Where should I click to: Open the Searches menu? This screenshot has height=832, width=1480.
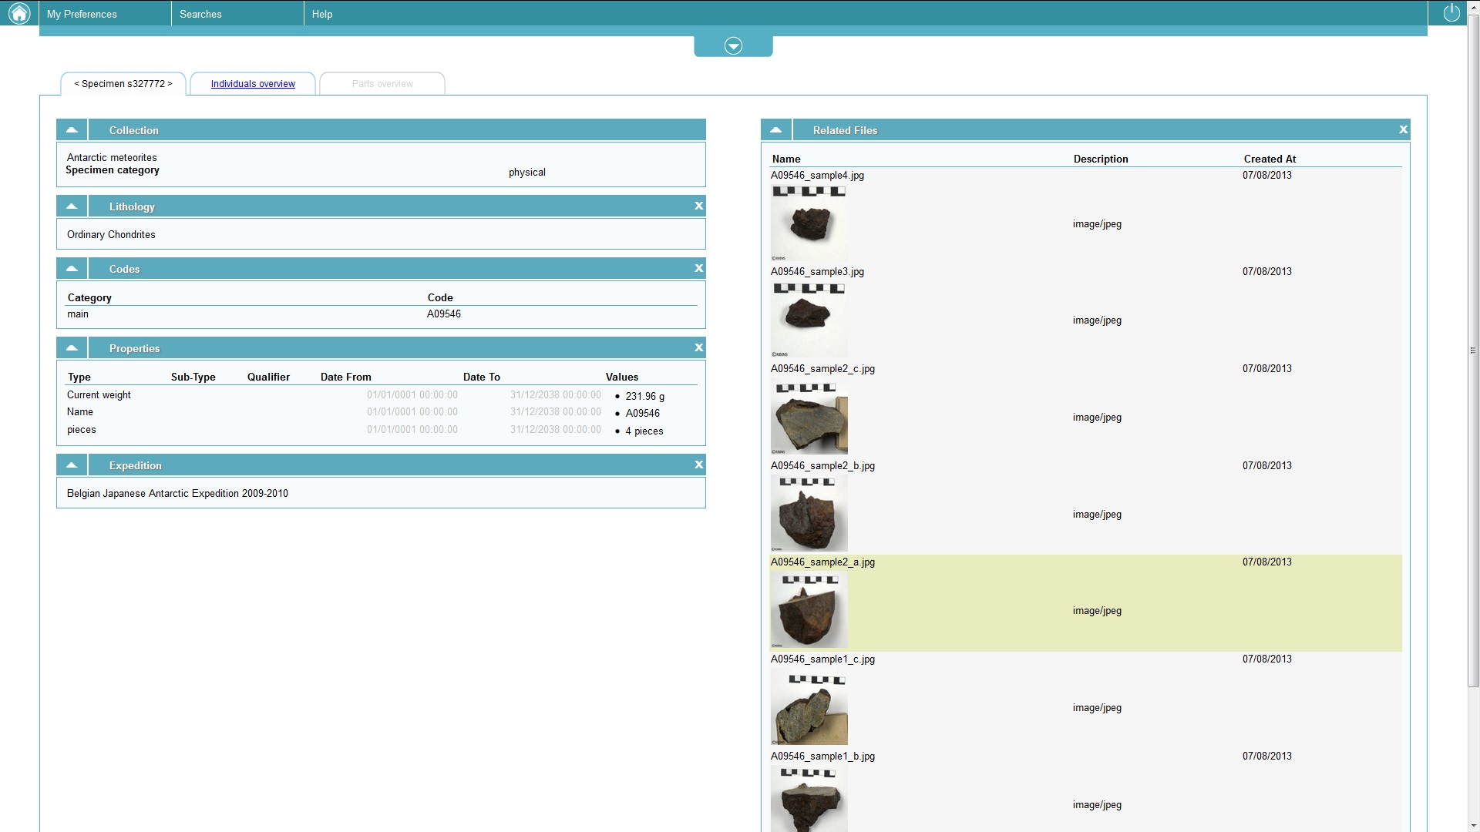200,14
